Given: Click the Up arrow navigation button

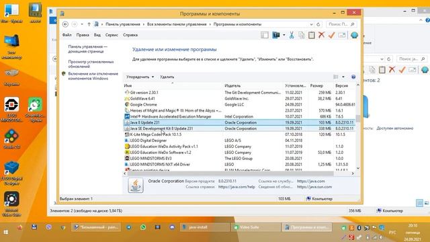Looking at the screenshot, I should point(89,24).
